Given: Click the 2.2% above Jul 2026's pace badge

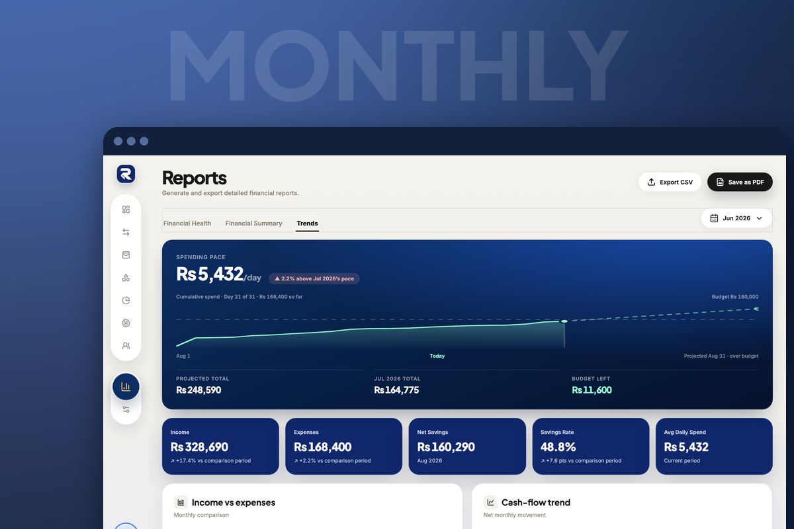Looking at the screenshot, I should point(314,279).
